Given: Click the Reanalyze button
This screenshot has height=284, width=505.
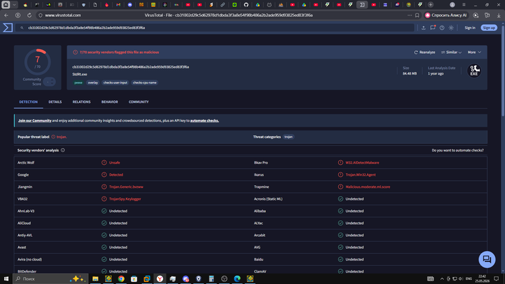Looking at the screenshot, I should pyautogui.click(x=424, y=52).
